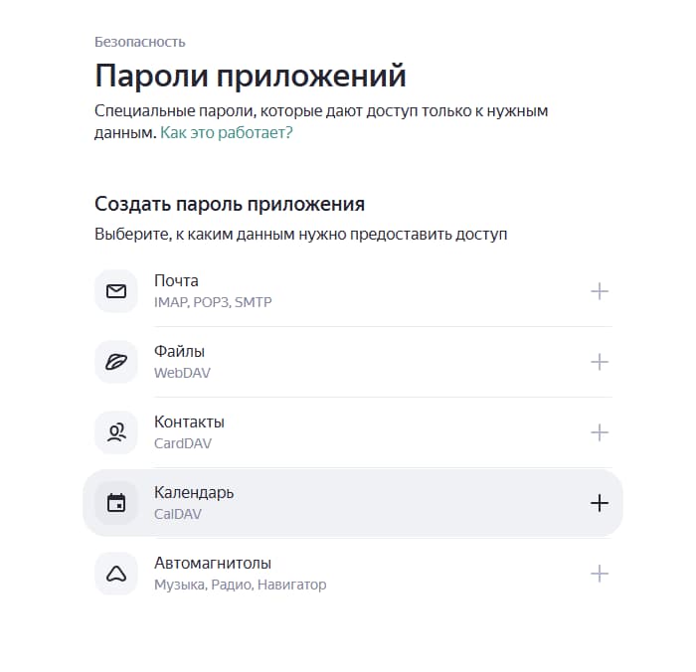Click the Автомагнитолы navigator icon
696x672 pixels.
pos(116,574)
